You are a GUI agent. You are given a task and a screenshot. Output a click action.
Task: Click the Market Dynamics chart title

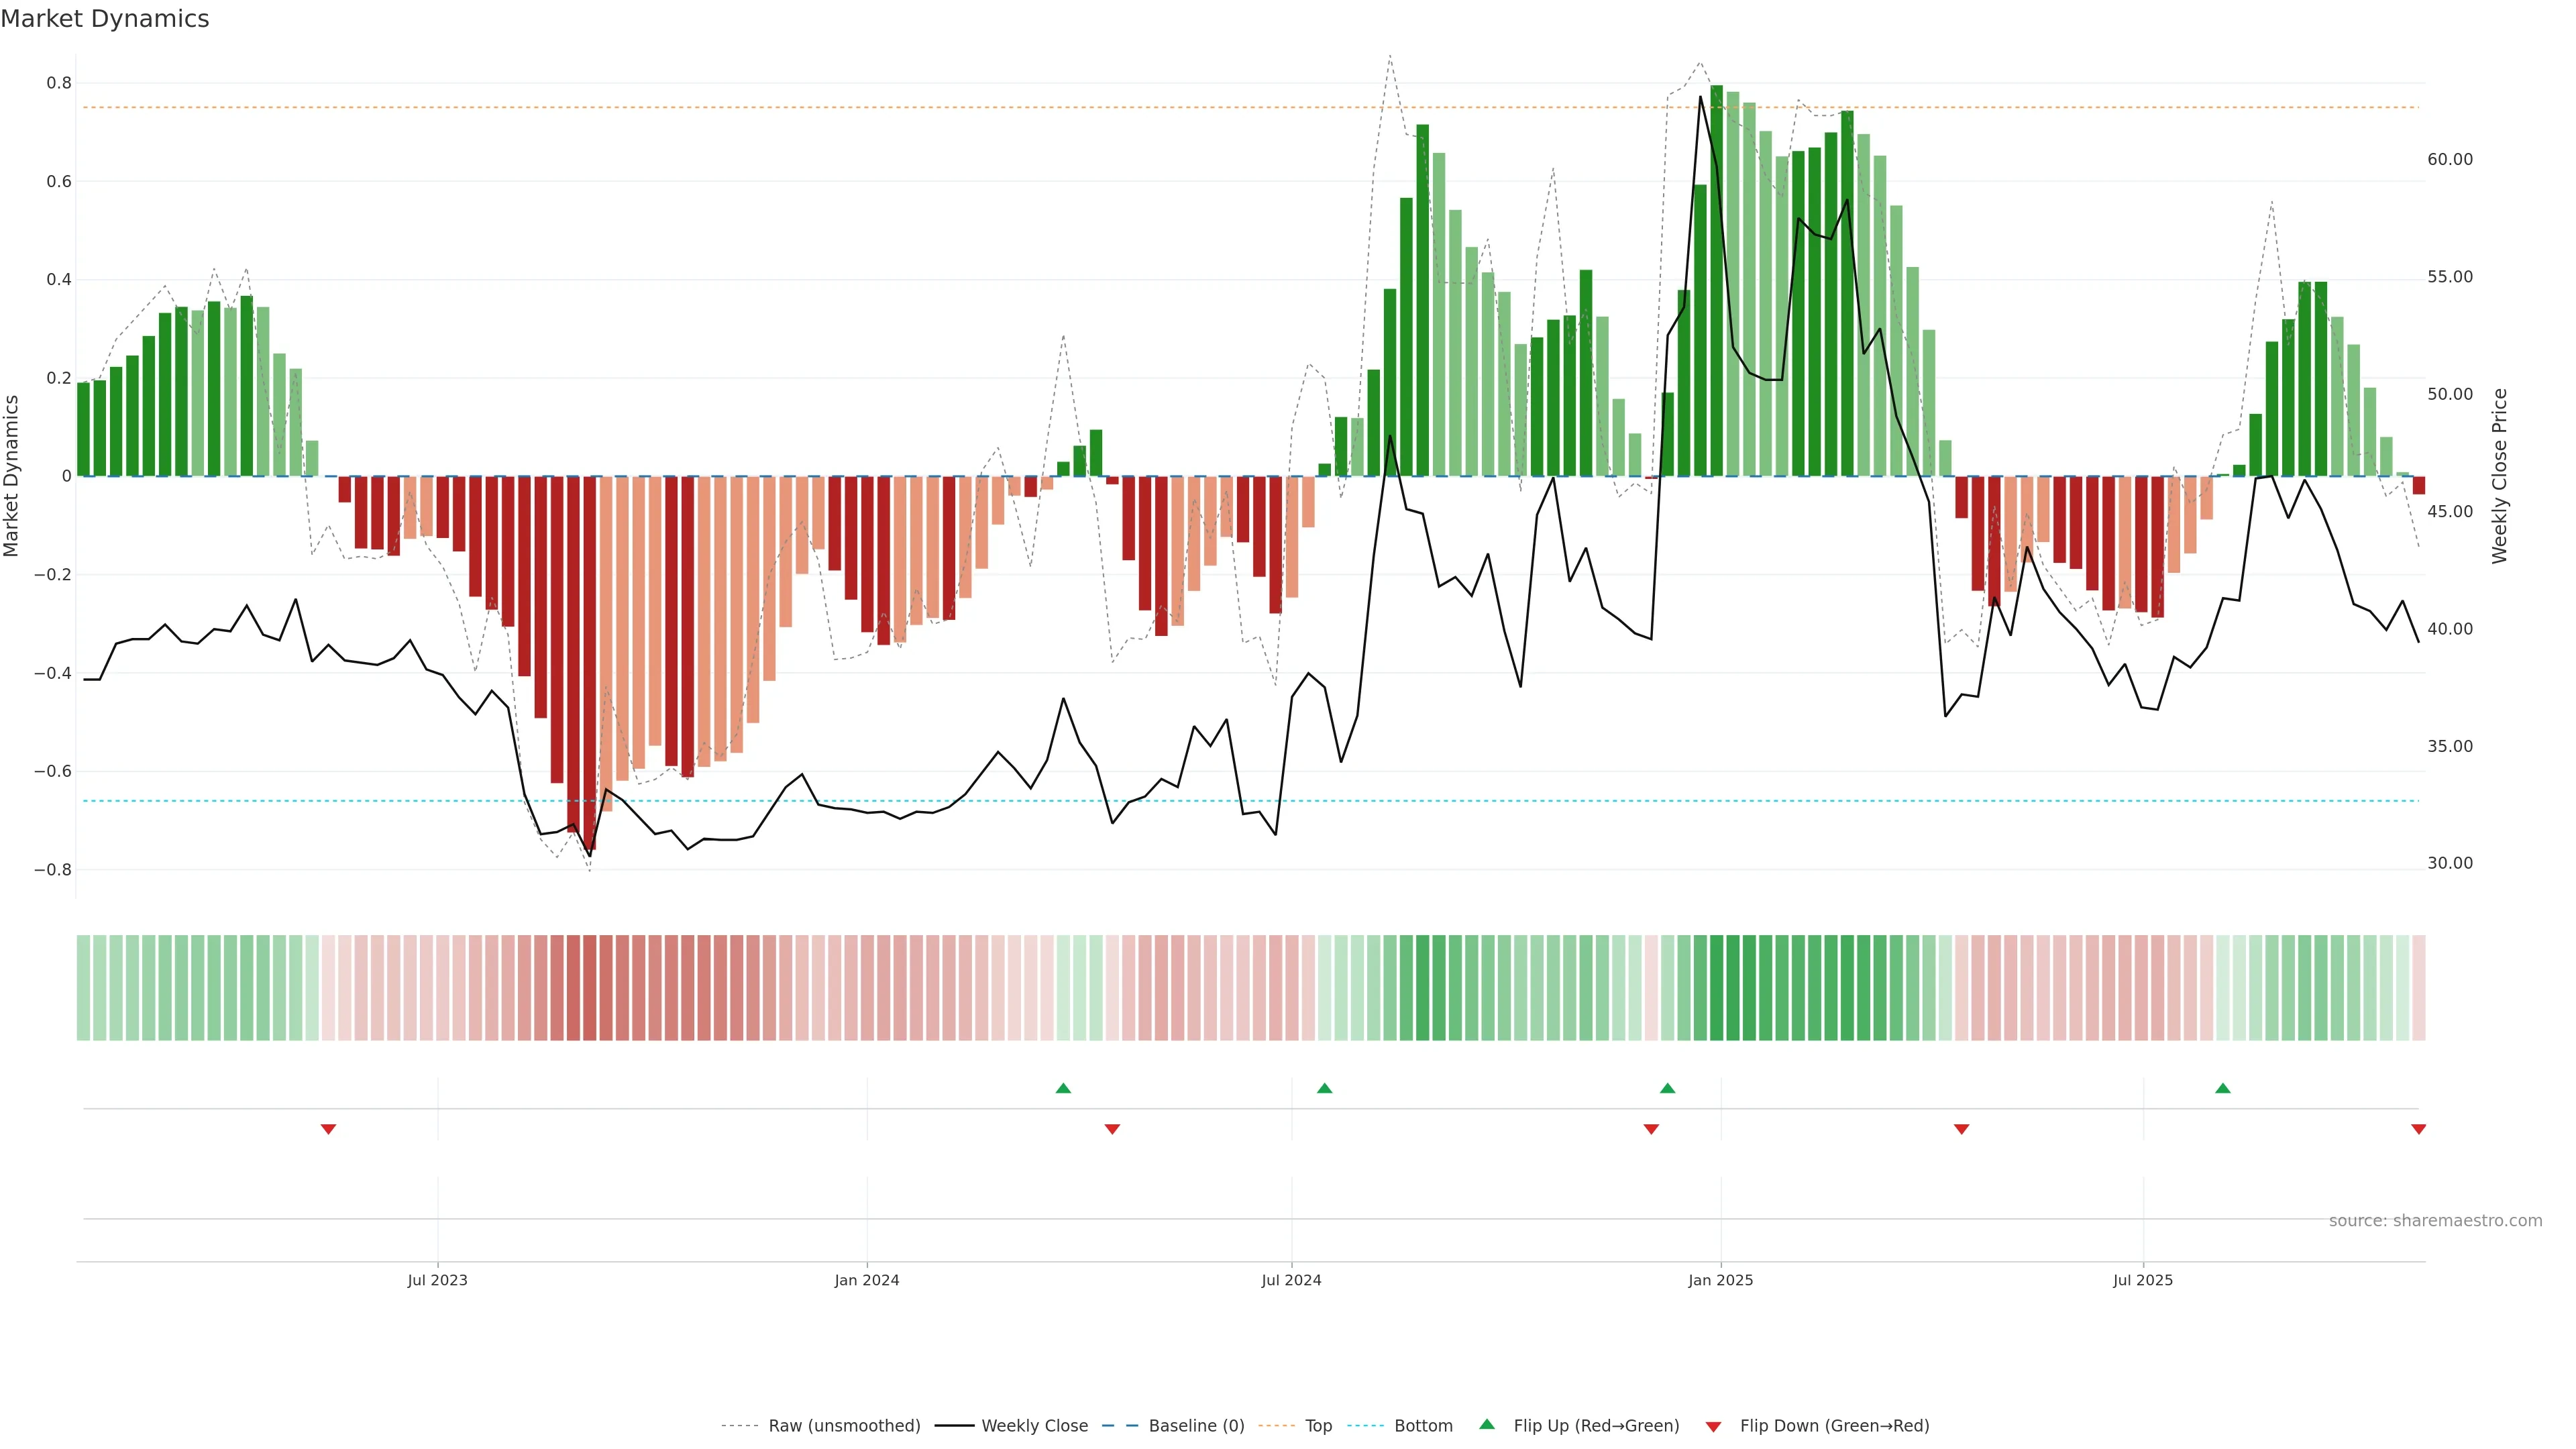(x=105, y=19)
